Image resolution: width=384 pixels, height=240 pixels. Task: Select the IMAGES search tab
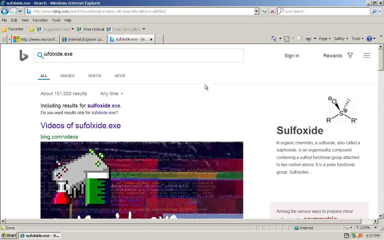tap(67, 76)
